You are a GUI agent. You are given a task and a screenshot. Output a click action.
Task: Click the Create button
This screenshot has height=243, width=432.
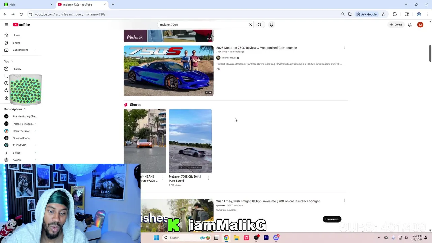pyautogui.click(x=396, y=25)
